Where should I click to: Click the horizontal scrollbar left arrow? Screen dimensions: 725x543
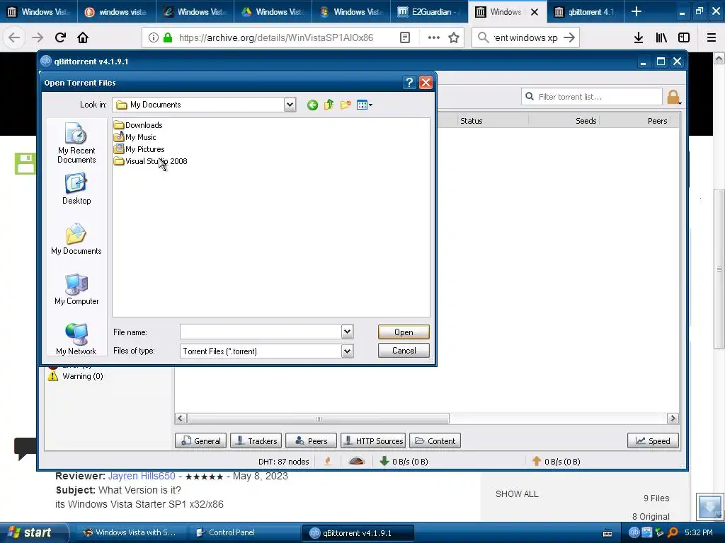181,419
